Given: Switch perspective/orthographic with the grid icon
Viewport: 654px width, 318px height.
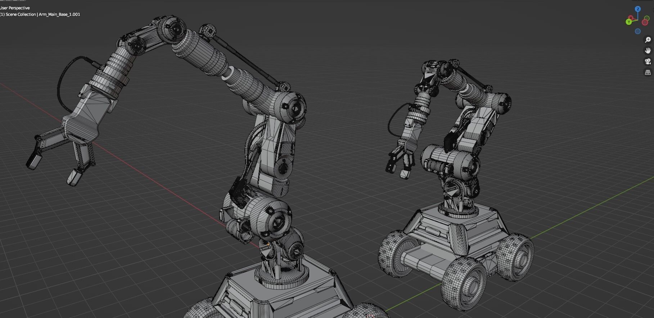Looking at the screenshot, I should pyautogui.click(x=648, y=72).
